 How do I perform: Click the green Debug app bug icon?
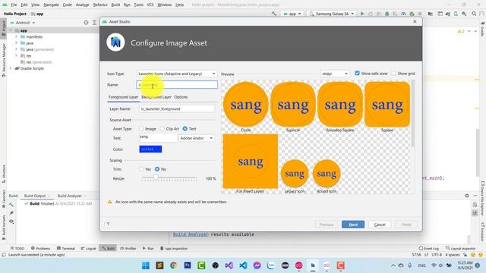pos(387,14)
